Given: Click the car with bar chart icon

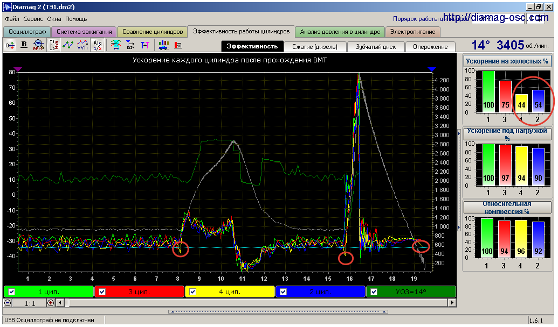Looking at the screenshot, I should pos(163,45).
